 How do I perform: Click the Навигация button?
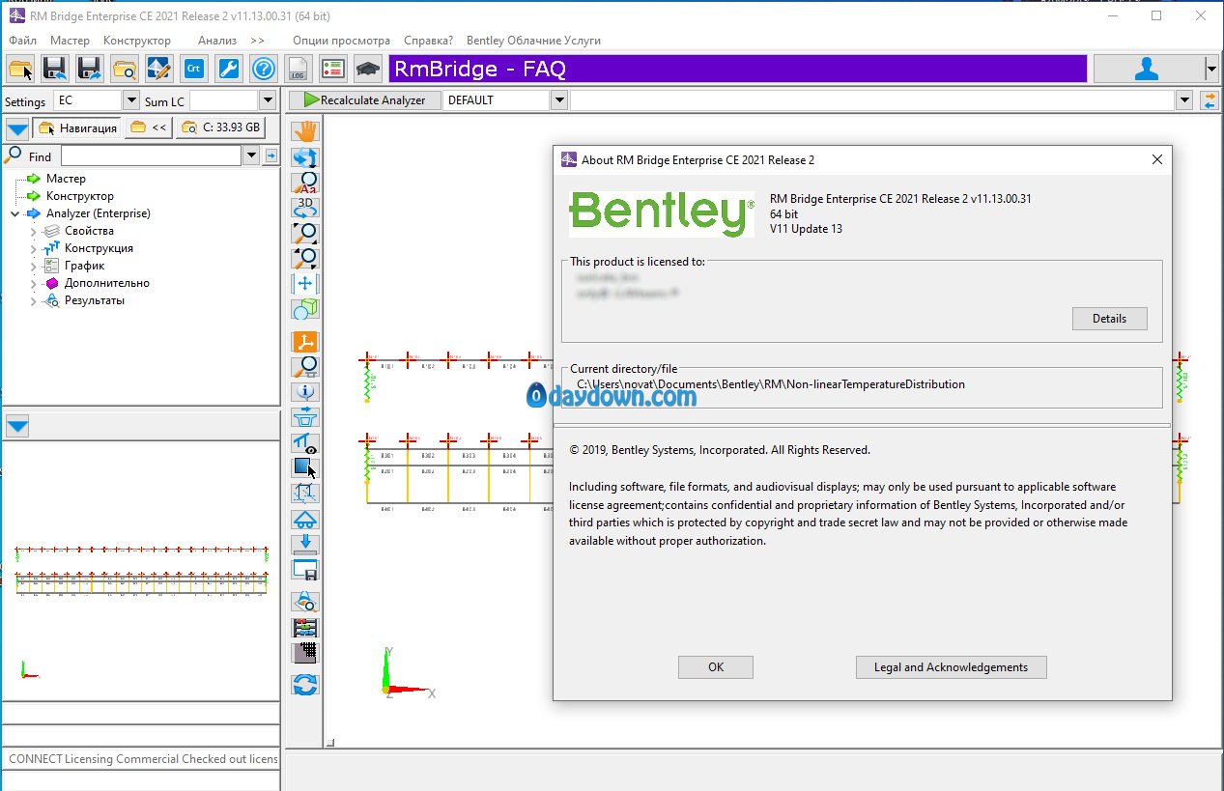click(x=77, y=127)
